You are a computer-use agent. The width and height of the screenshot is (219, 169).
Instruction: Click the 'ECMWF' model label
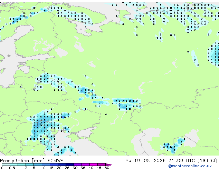(x=56, y=161)
